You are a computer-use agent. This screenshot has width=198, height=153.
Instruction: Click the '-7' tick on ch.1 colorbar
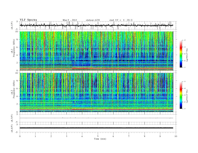pos(184,67)
